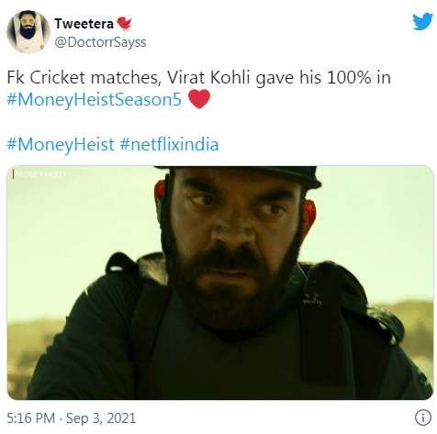Click the 100% text in the tweet

(349, 77)
